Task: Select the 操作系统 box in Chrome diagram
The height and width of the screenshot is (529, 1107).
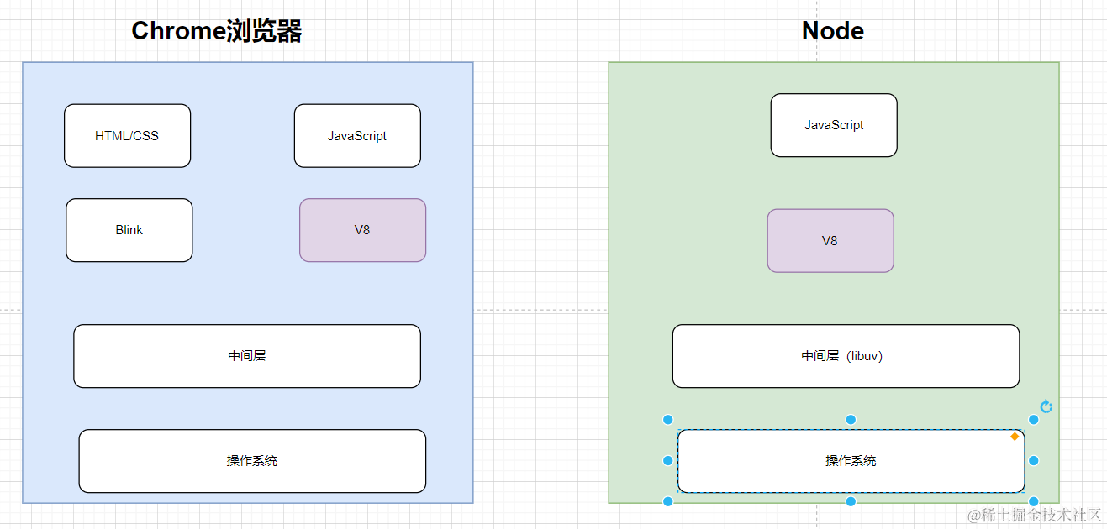Action: tap(252, 461)
